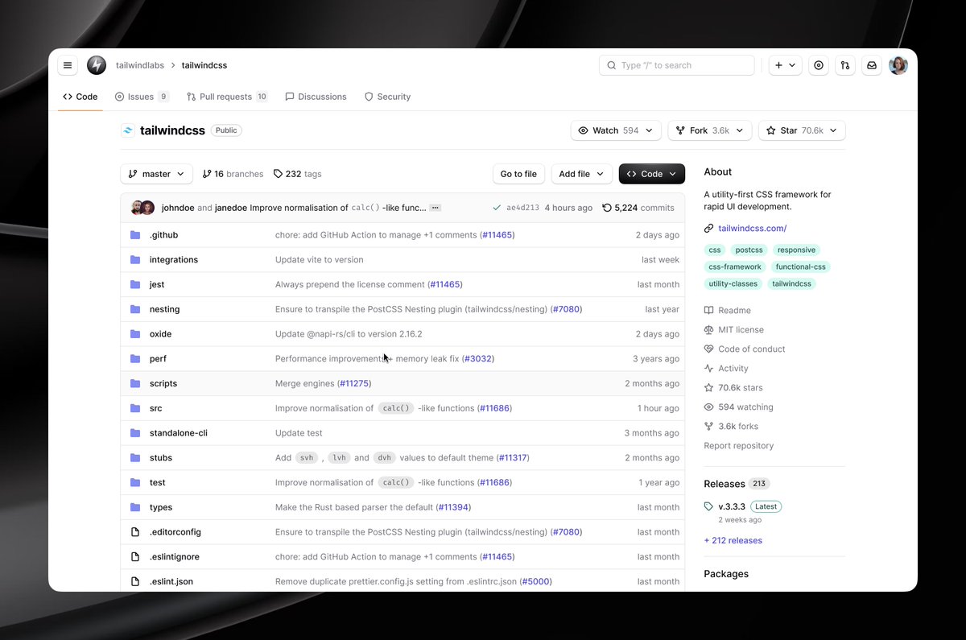966x640 pixels.
Task: Open the issues circle-dot icon in header
Action: (819, 65)
